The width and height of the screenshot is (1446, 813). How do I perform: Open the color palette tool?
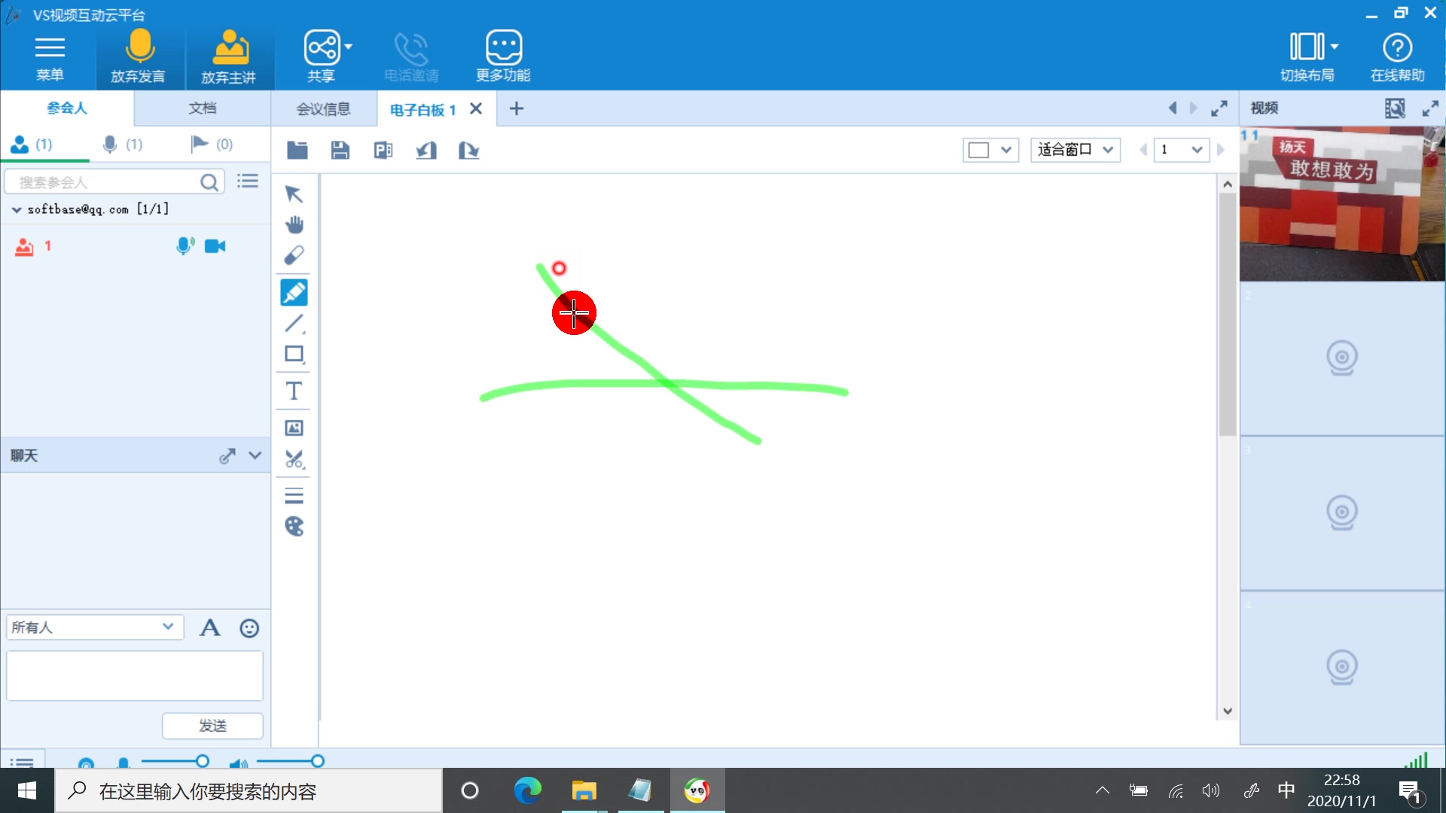pos(294,526)
